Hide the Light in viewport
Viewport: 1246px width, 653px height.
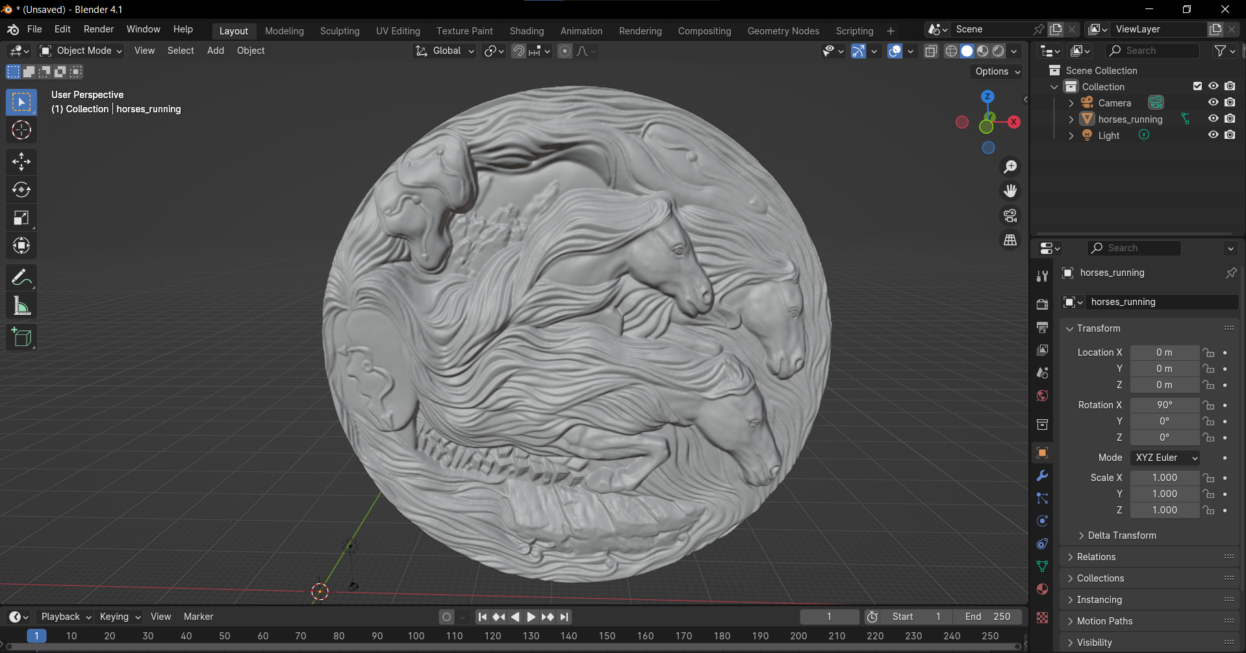(x=1213, y=135)
